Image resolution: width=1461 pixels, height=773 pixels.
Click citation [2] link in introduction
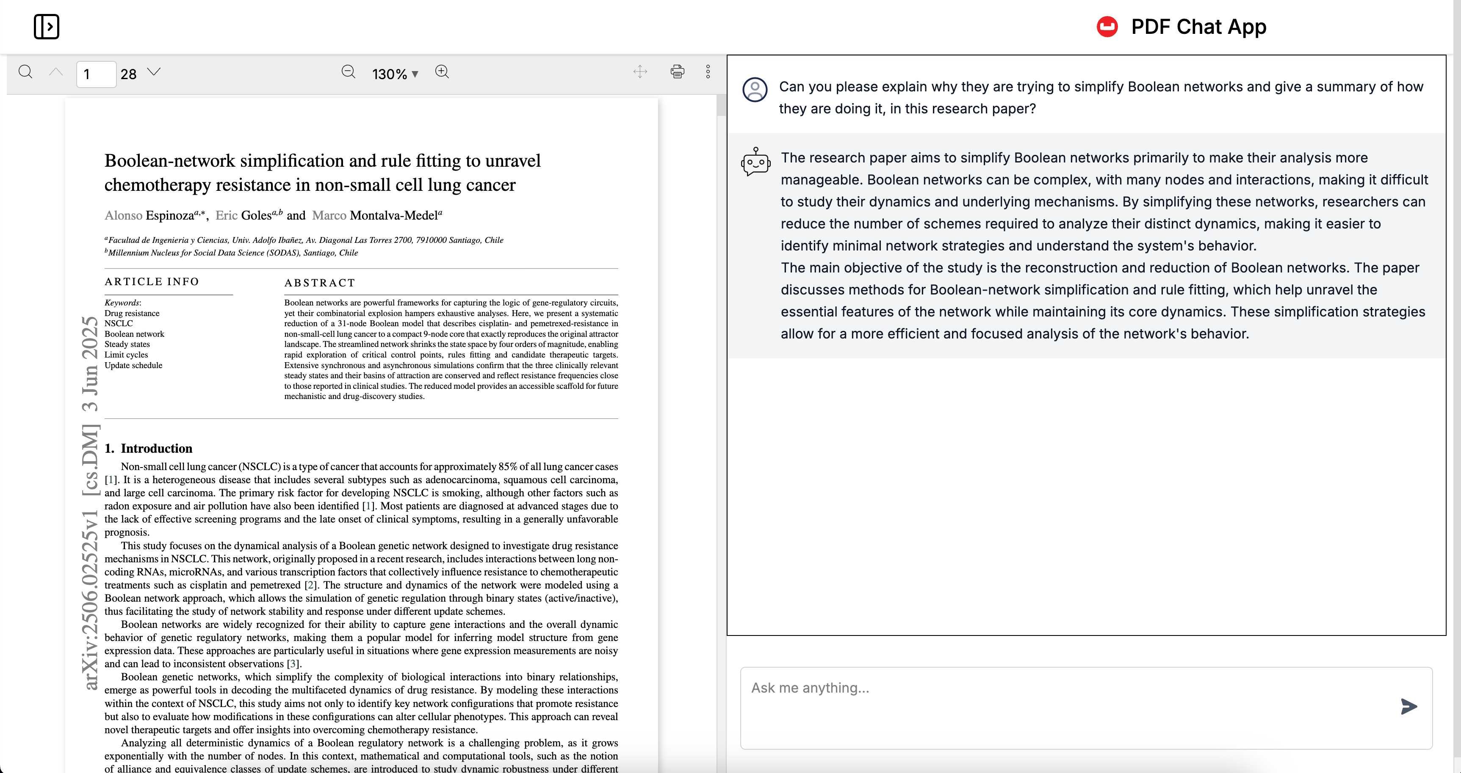click(310, 585)
